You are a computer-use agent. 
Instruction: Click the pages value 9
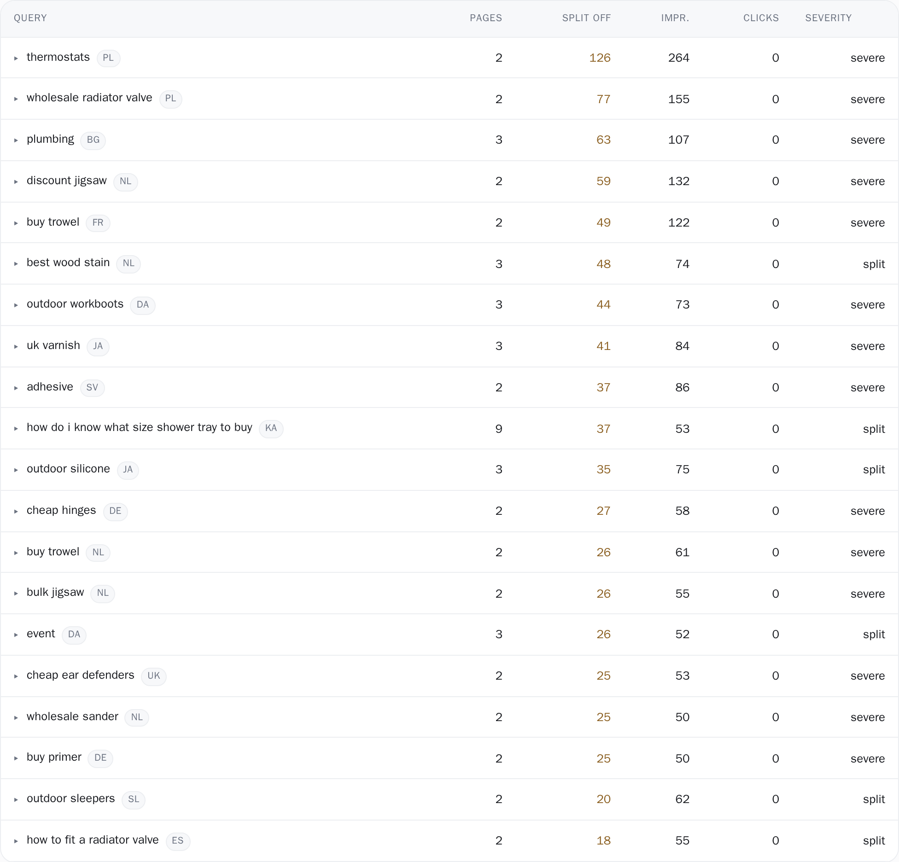(499, 429)
